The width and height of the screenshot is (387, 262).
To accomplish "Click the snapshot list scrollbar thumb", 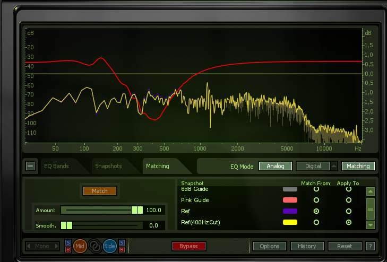I will pos(371,209).
